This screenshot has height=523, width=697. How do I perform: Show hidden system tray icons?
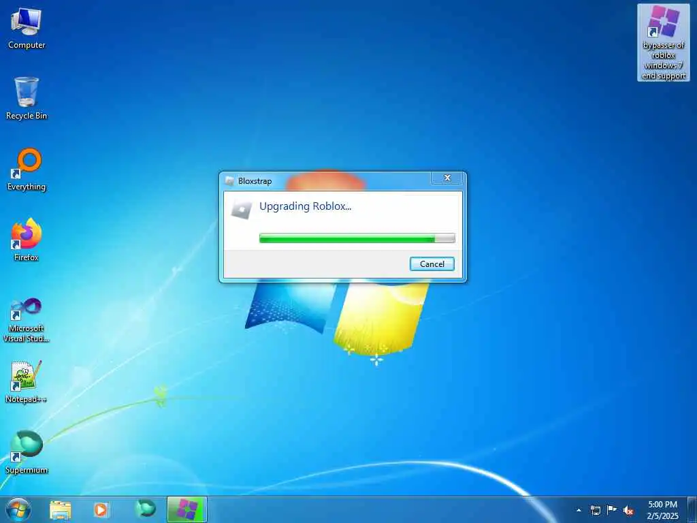(579, 510)
